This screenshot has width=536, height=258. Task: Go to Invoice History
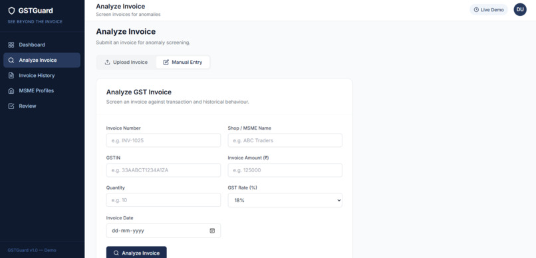[x=42, y=76]
